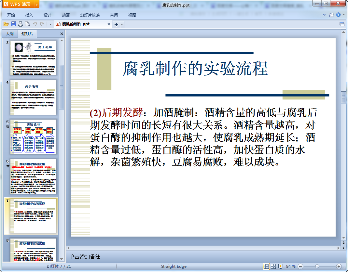This screenshot has width=348, height=272.
Task: Click the 幻灯片 7 / 21 indicator
Action: [59, 266]
